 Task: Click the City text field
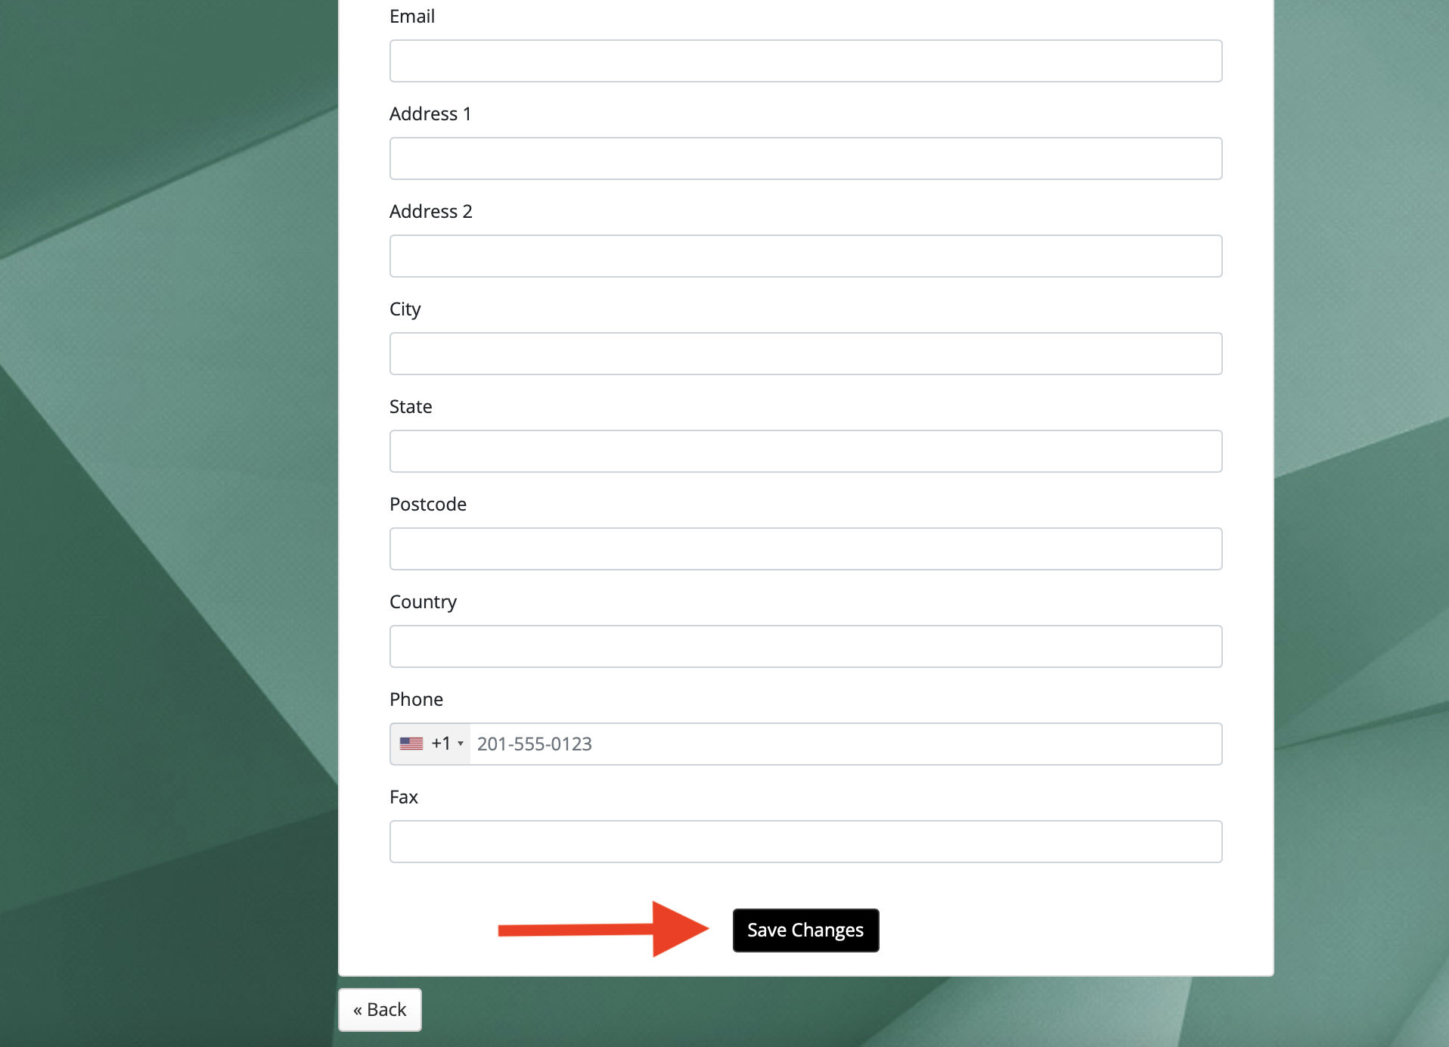pyautogui.click(x=805, y=354)
